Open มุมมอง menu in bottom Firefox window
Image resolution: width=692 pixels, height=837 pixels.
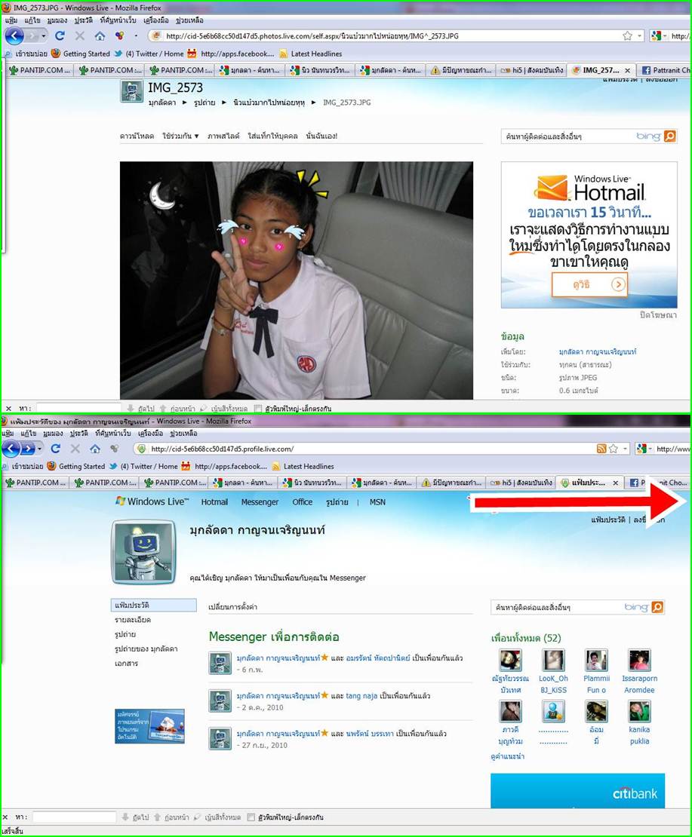pyautogui.click(x=53, y=434)
